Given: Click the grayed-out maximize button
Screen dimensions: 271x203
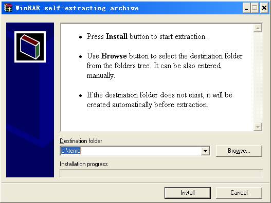Looking at the screenshot, I should pos(255,8).
